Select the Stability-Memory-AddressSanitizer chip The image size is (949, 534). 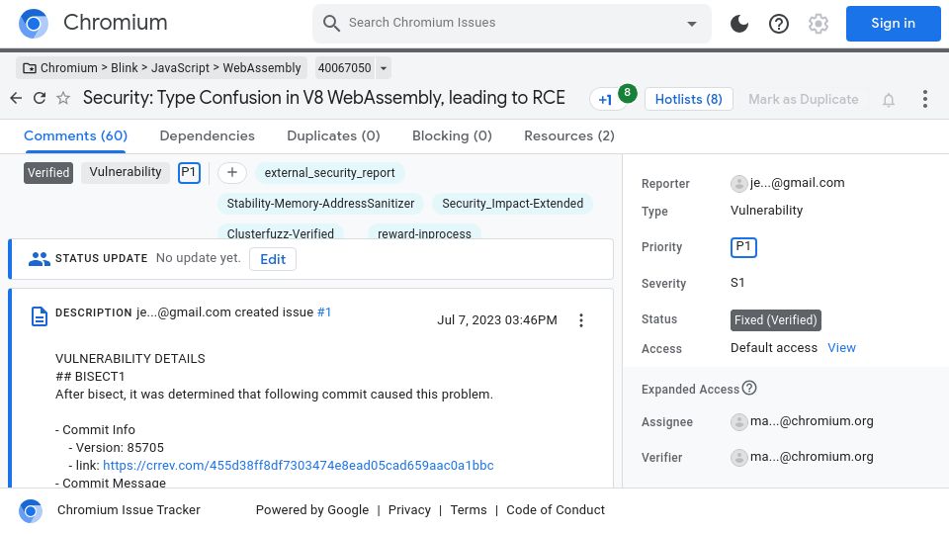click(x=320, y=204)
